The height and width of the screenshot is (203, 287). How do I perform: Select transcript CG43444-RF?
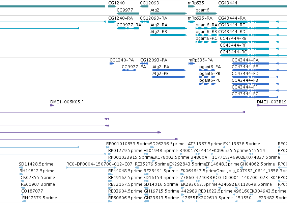(233, 45)
